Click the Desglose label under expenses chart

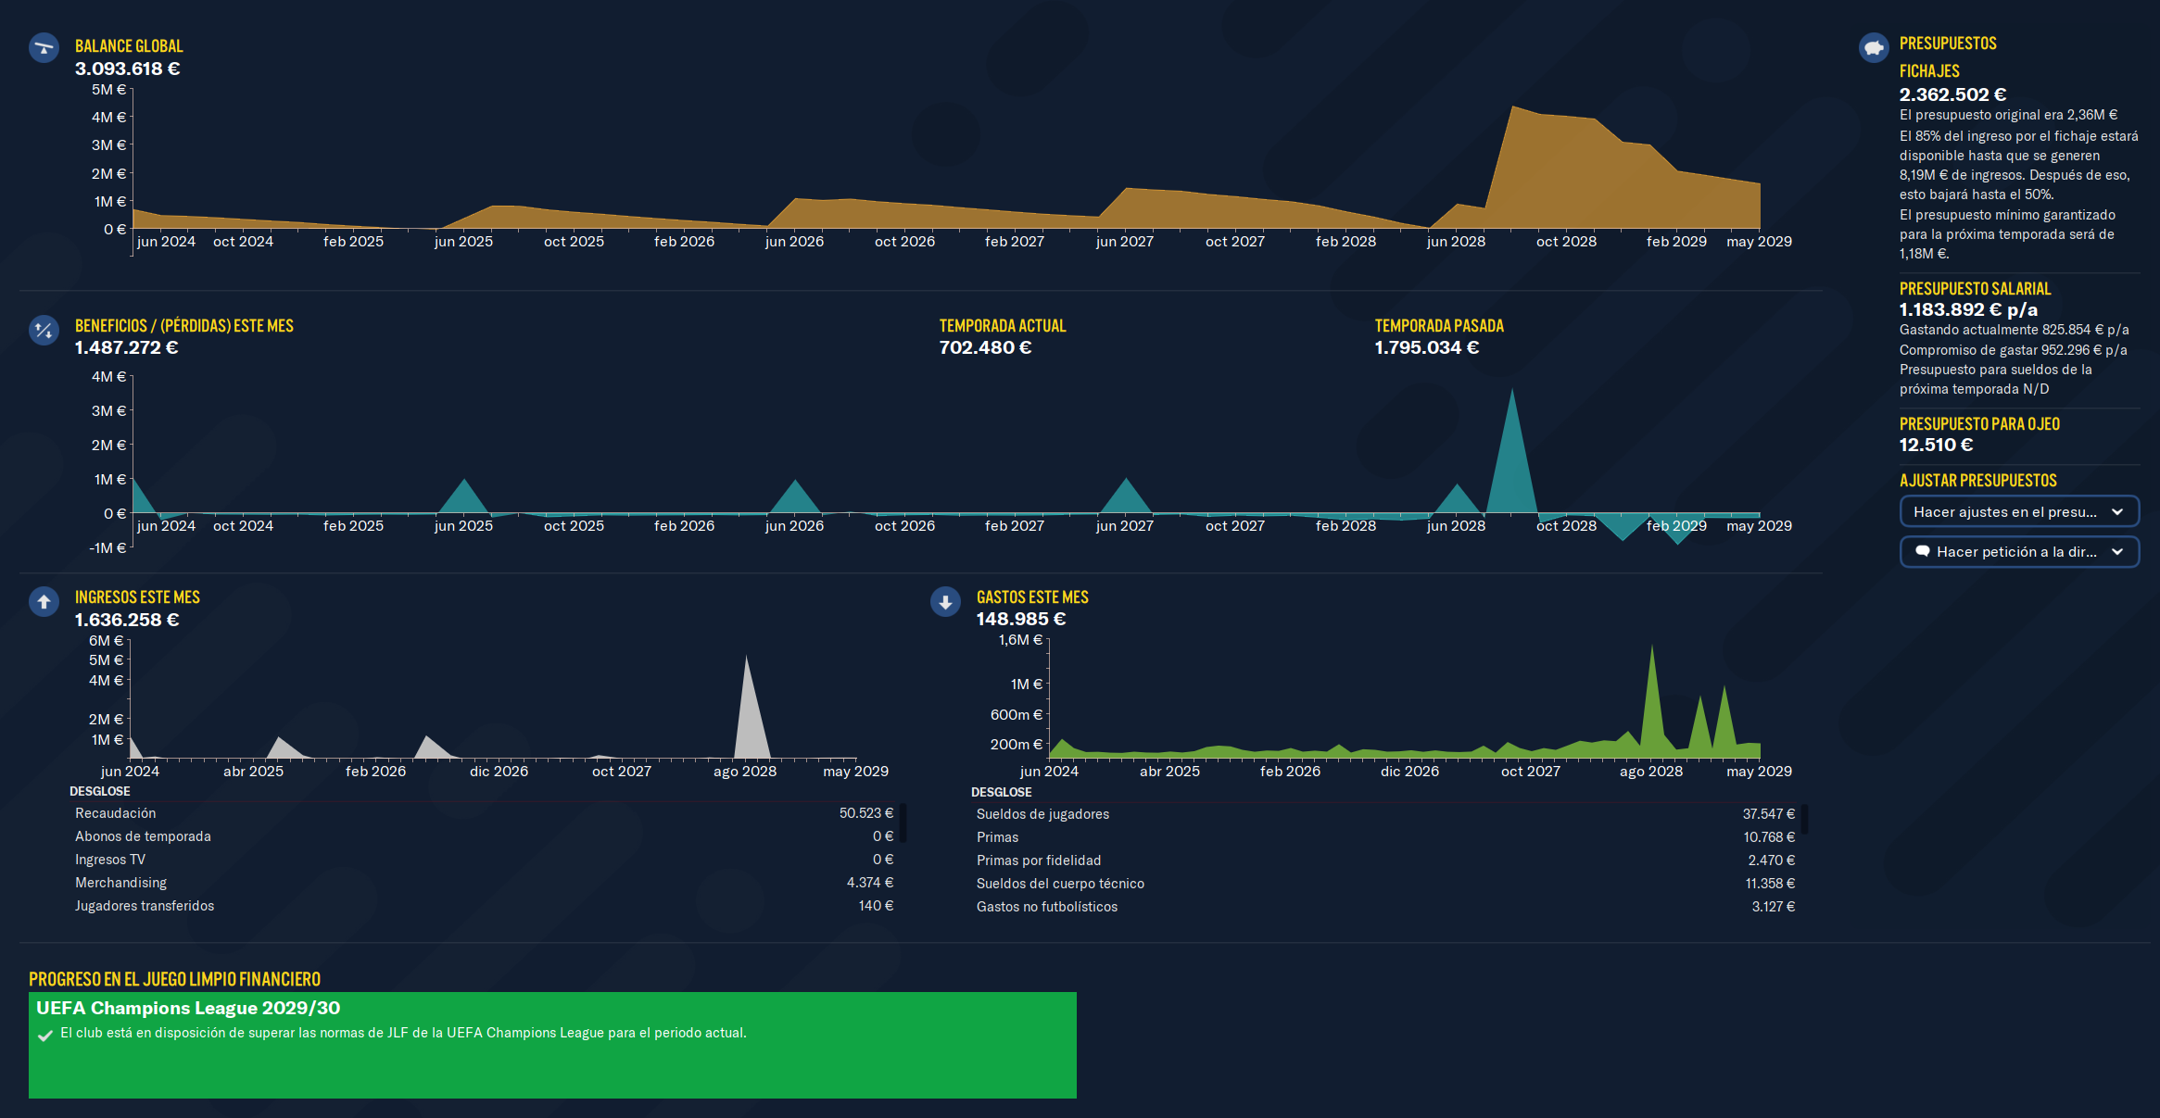click(1001, 792)
